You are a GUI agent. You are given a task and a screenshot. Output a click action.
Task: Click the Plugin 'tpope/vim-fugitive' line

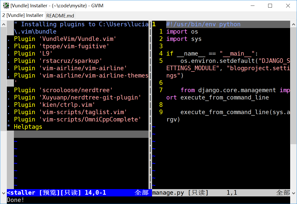[61, 46]
